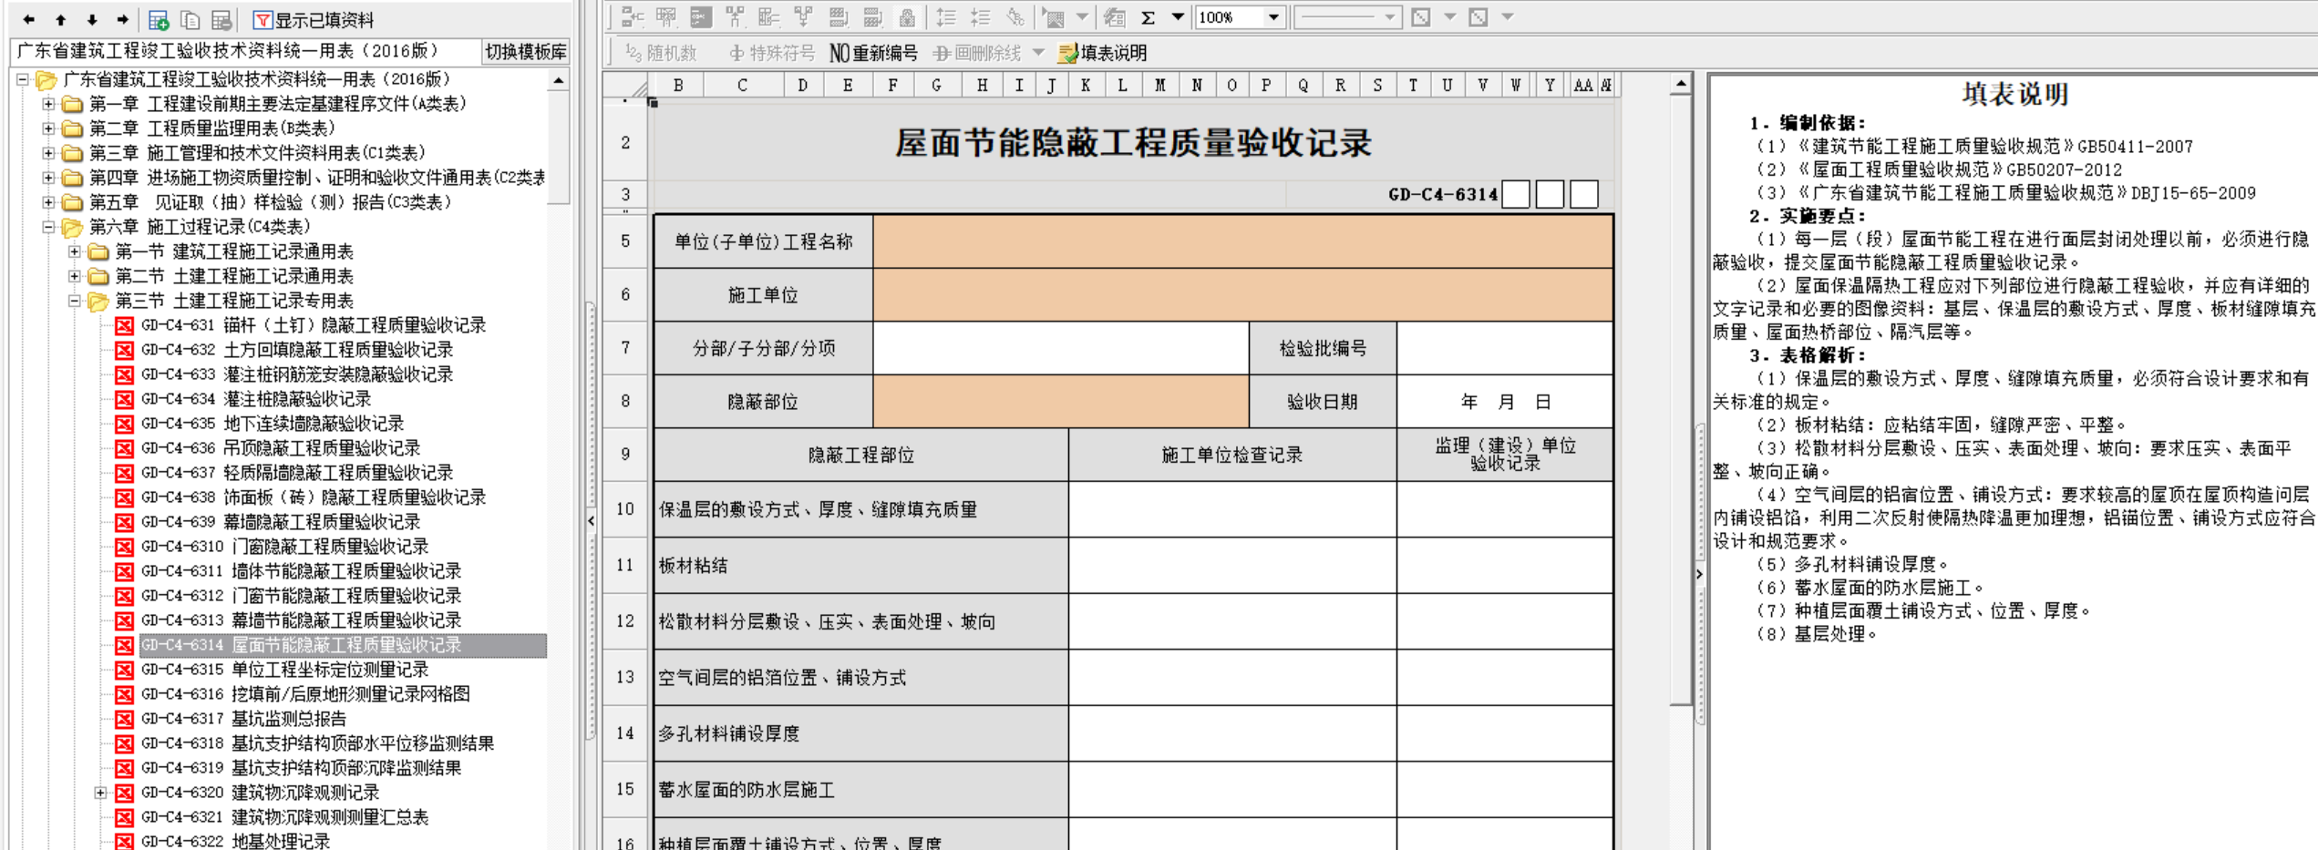Screen dimensions: 2318x850
Task: Click the 施工单位 orange input cell
Action: click(1242, 294)
